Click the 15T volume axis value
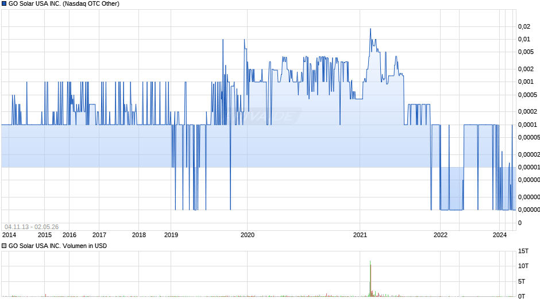This screenshot has height=302, width=540. coord(523,251)
